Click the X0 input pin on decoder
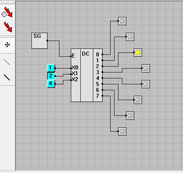 point(71,68)
